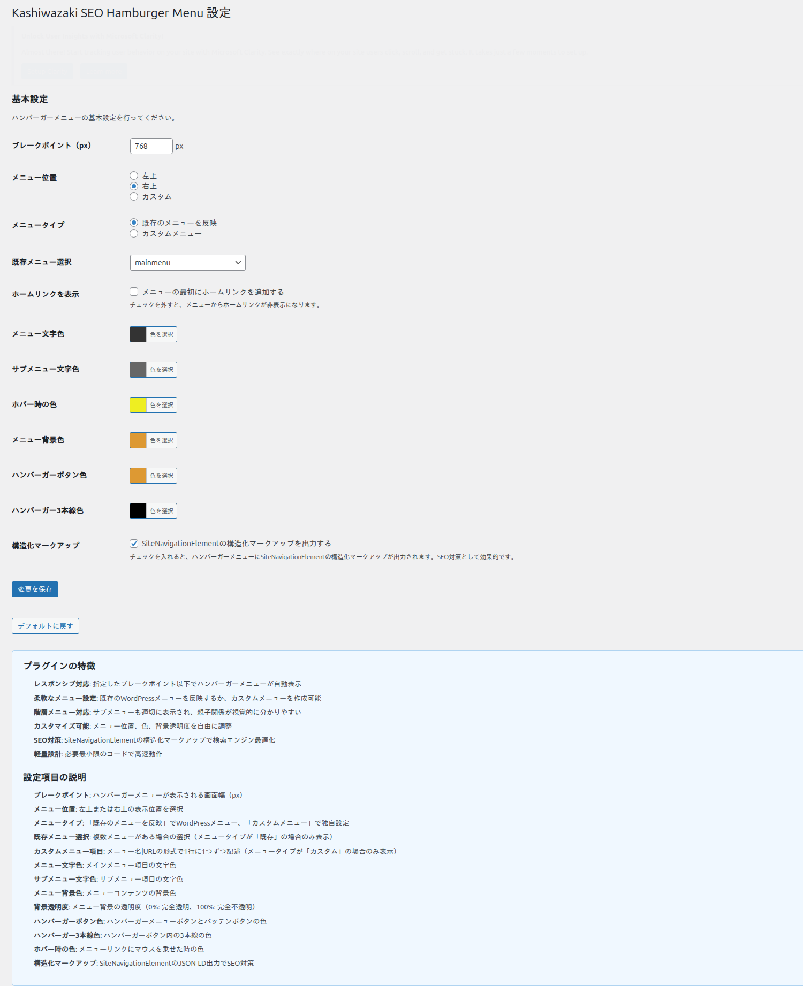Click the 既存メニュー選択 row label
This screenshot has height=986, width=803.
[42, 262]
